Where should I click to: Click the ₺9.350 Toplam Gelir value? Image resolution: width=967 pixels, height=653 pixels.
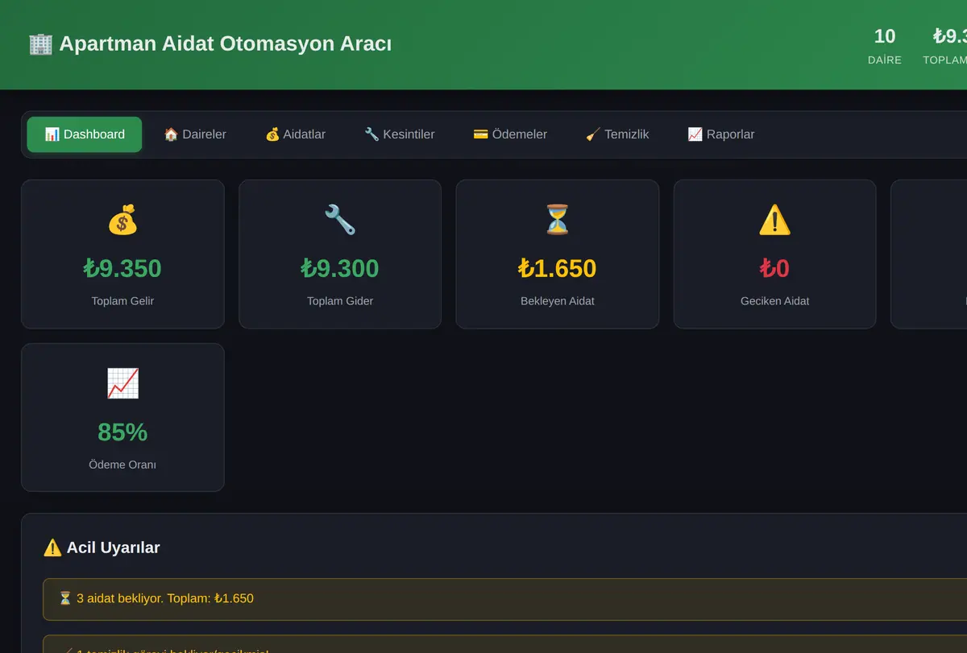(122, 268)
